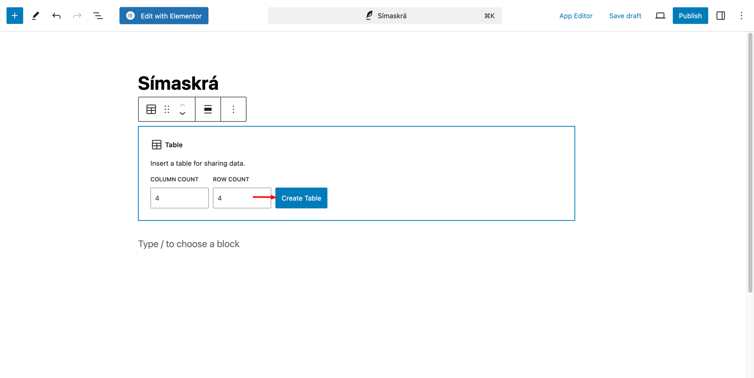Select the pencil Tools icon

coord(35,16)
